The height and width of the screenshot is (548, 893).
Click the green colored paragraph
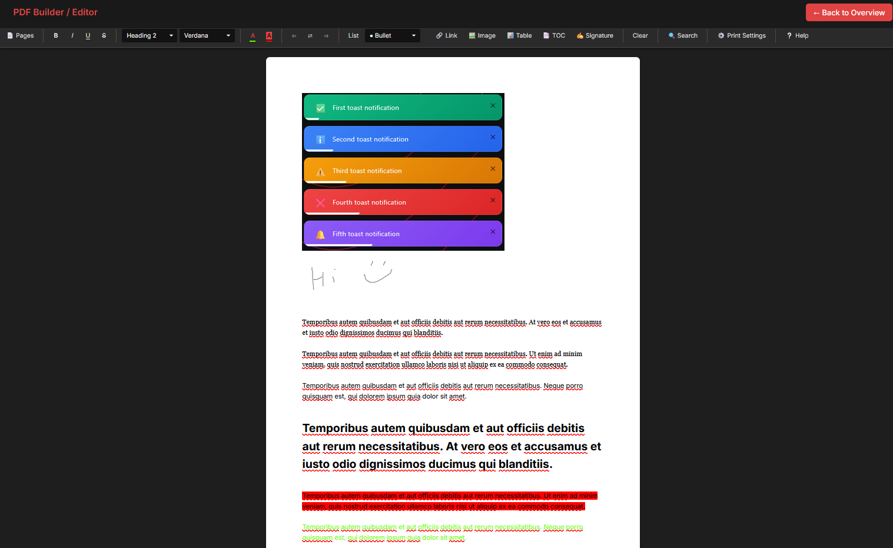click(x=443, y=533)
